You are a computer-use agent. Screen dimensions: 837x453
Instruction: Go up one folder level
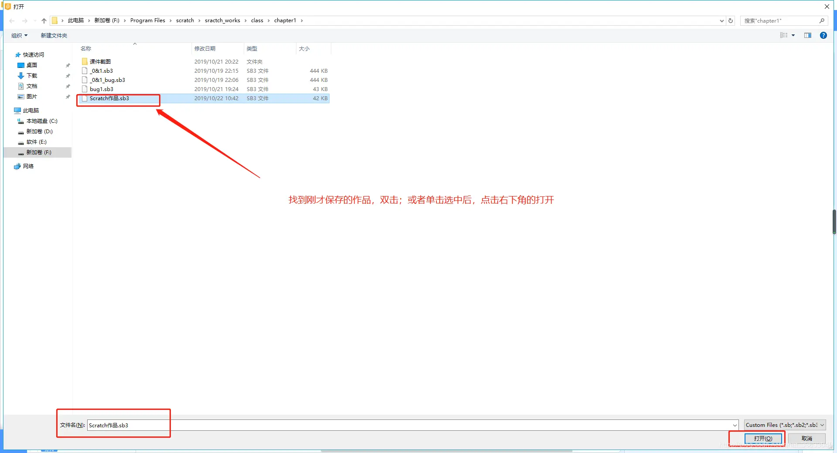click(44, 20)
